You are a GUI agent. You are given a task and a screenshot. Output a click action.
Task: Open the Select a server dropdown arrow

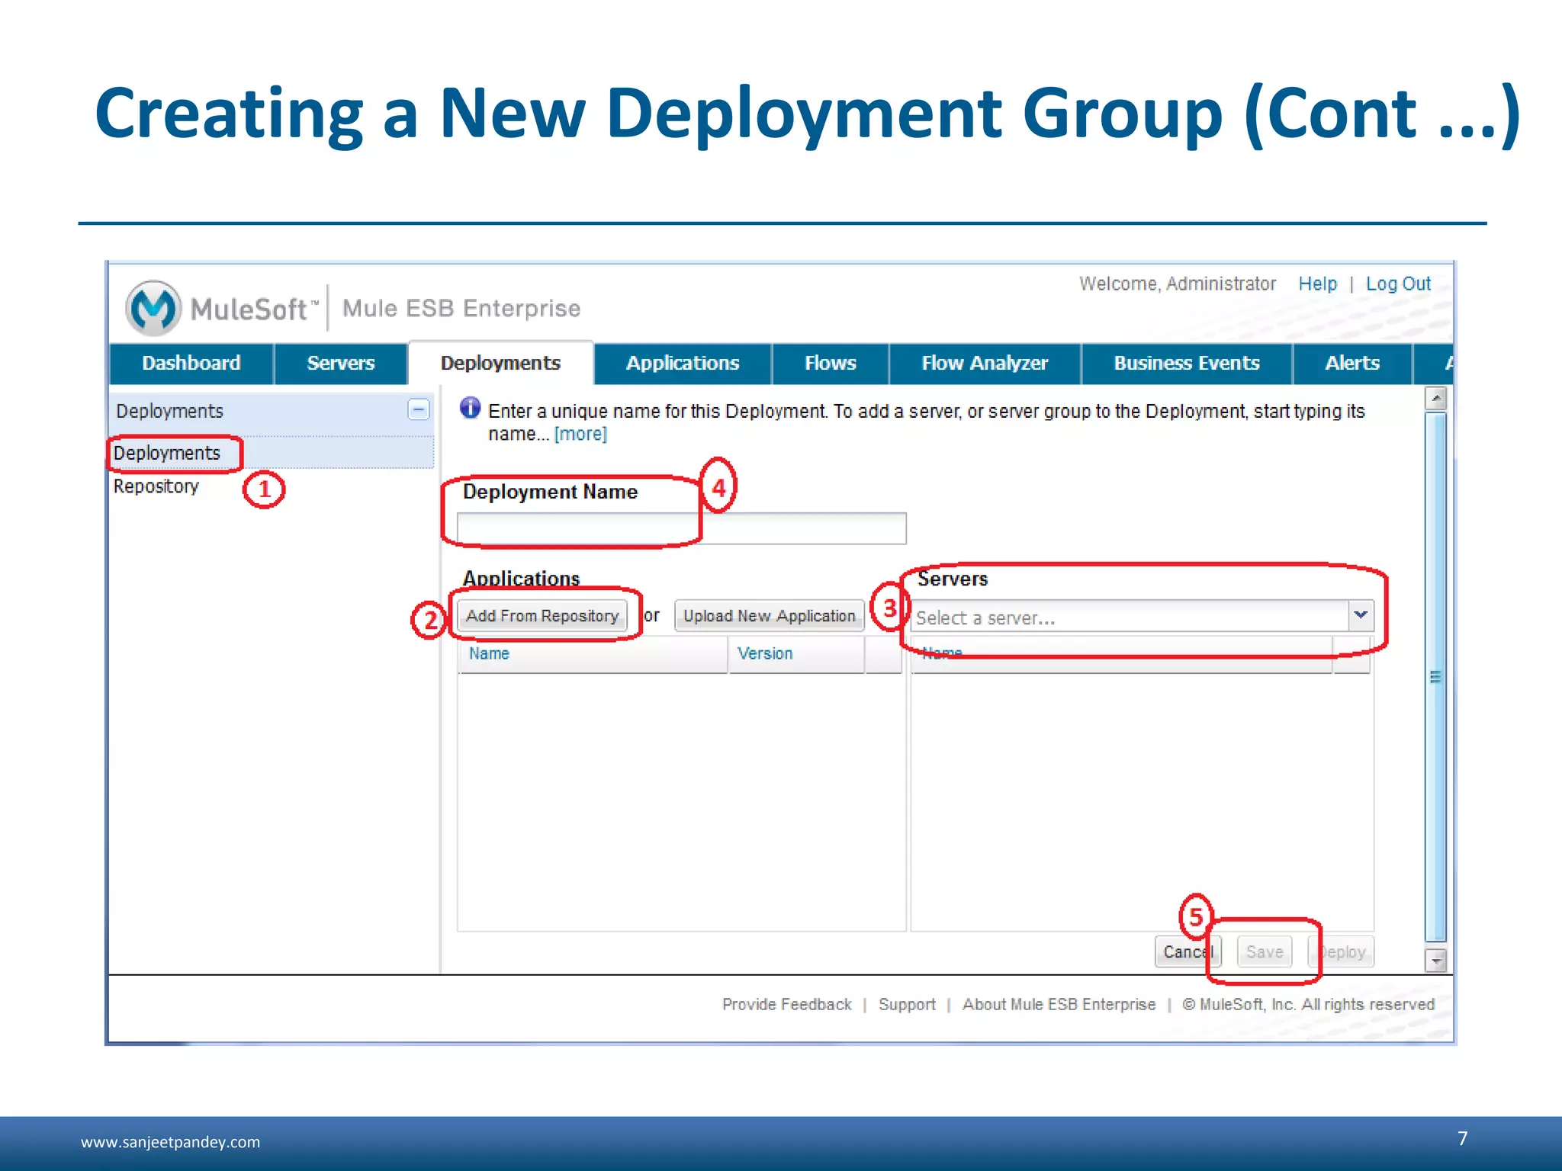[x=1360, y=615]
